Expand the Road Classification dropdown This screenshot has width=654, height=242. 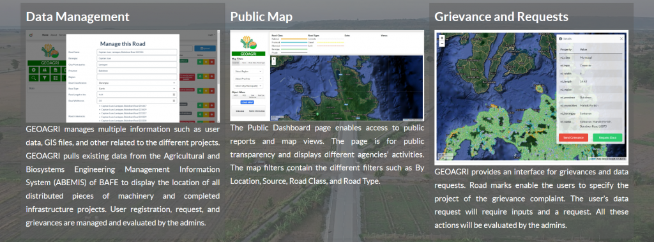[x=137, y=83]
